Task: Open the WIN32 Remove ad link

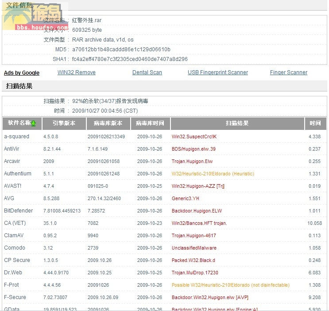Action: click(x=77, y=72)
